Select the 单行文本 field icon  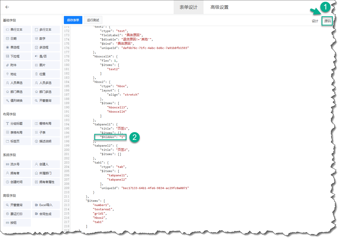7,30
